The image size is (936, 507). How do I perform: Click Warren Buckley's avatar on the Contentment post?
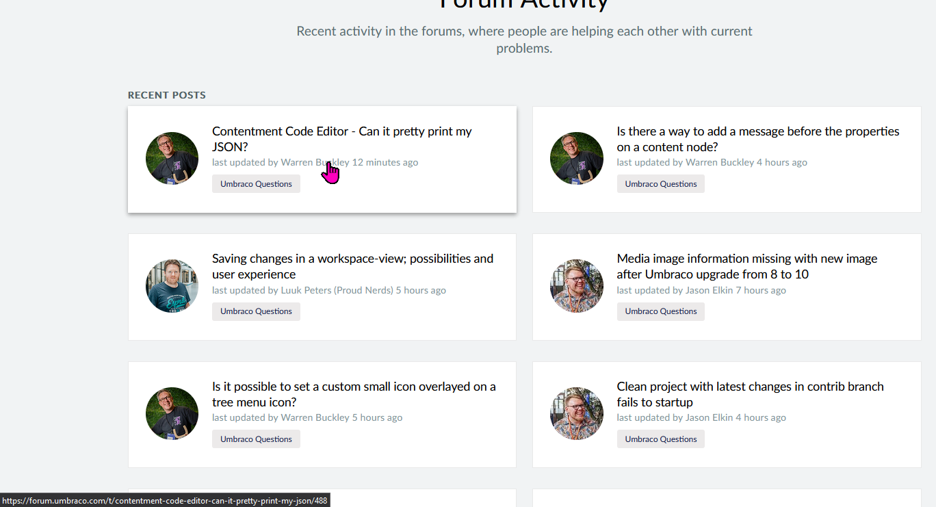tap(172, 159)
